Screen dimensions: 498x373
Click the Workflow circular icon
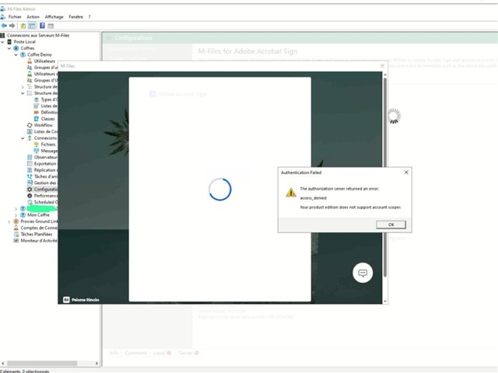pyautogui.click(x=30, y=125)
